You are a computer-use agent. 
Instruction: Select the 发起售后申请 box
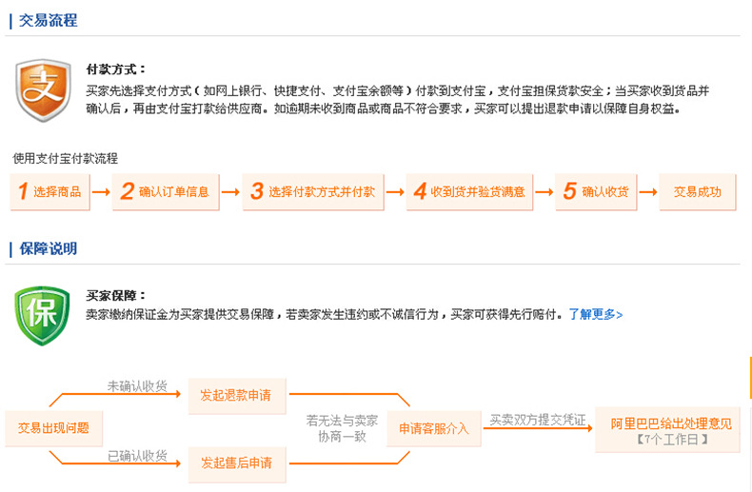(x=236, y=462)
